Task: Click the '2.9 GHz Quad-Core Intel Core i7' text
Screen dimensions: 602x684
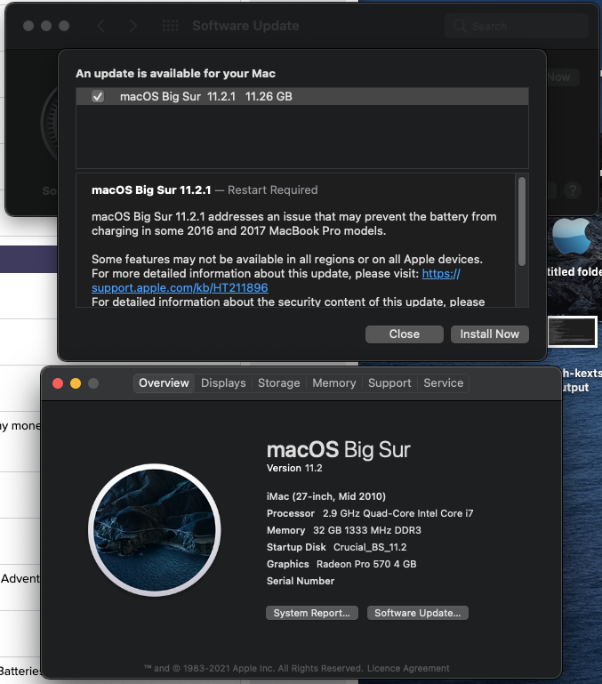Action: point(397,513)
